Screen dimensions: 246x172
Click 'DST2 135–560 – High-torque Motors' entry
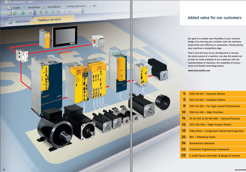[x=213, y=125]
